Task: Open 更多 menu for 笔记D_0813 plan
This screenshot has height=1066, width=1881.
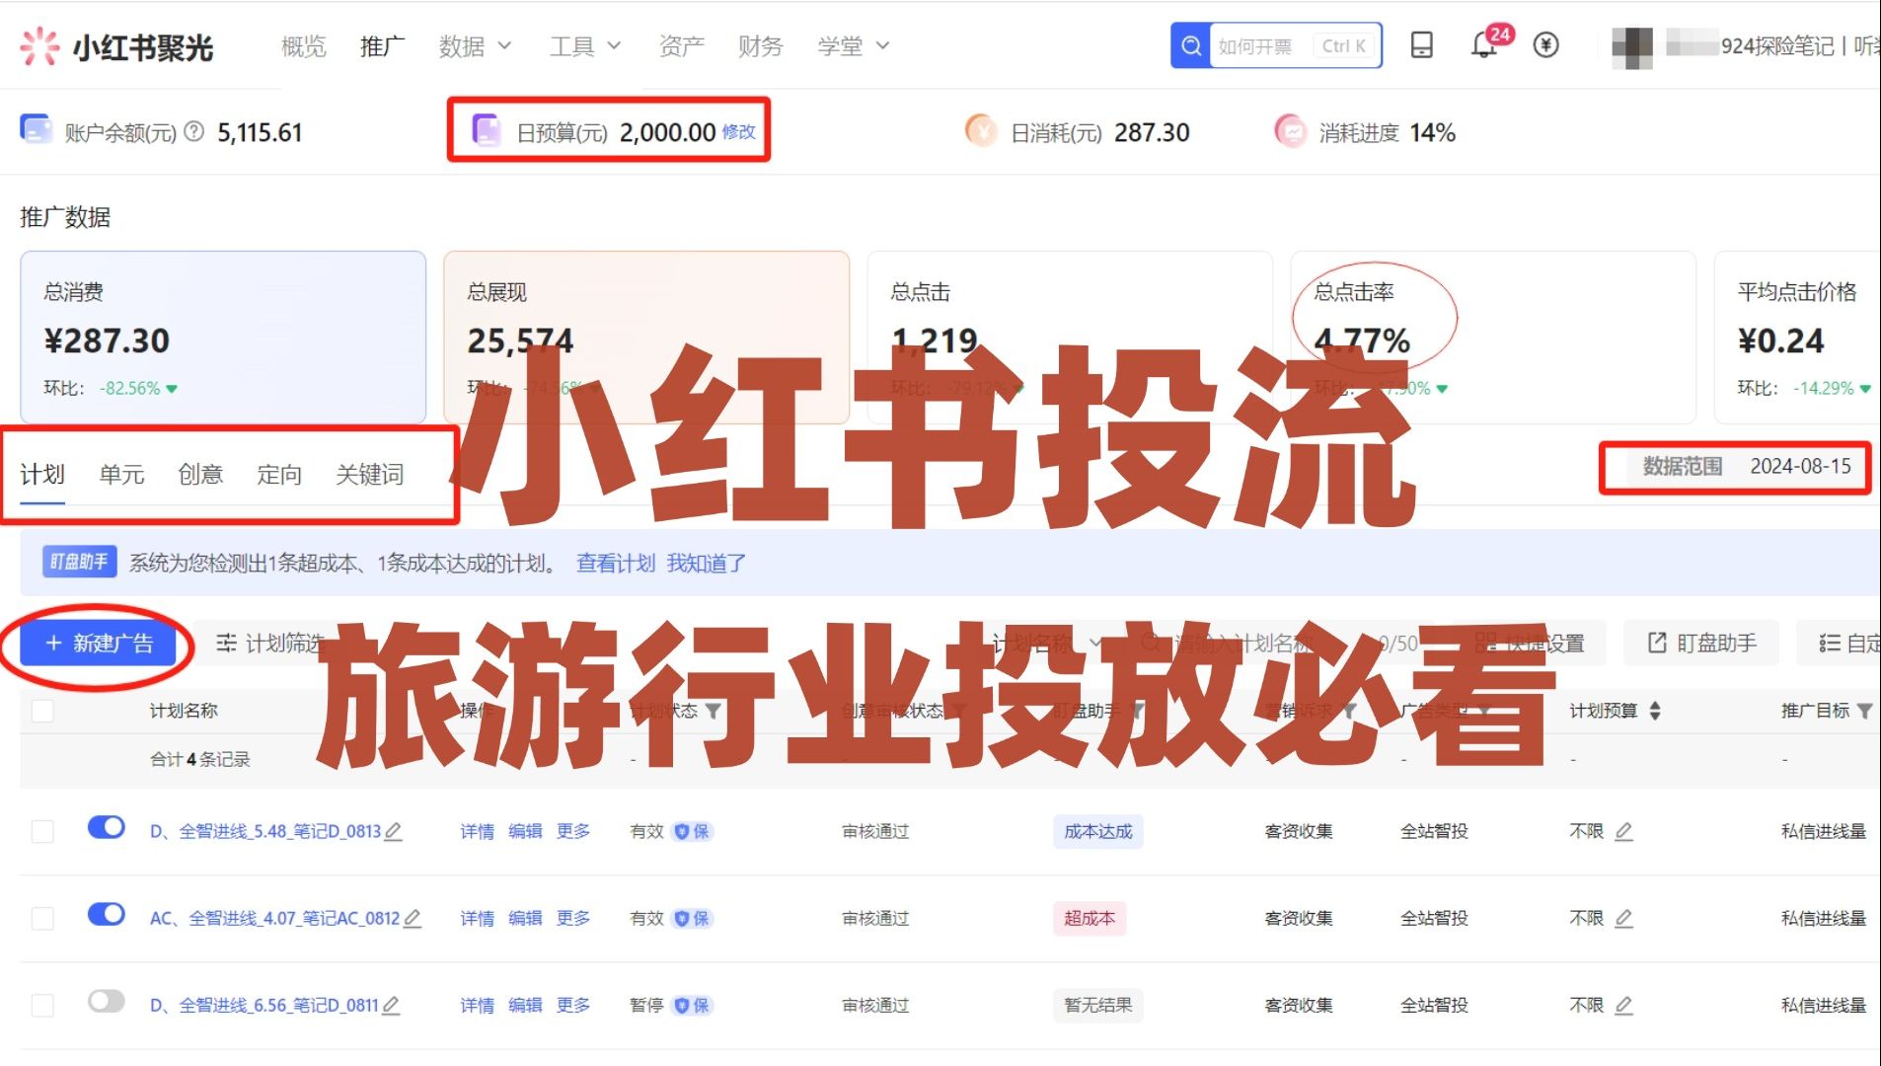Action: click(573, 832)
